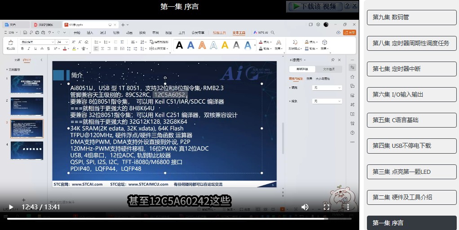Open the 线条 line type dropdown showing 无
The width and height of the screenshot is (459, 230).
point(327,101)
